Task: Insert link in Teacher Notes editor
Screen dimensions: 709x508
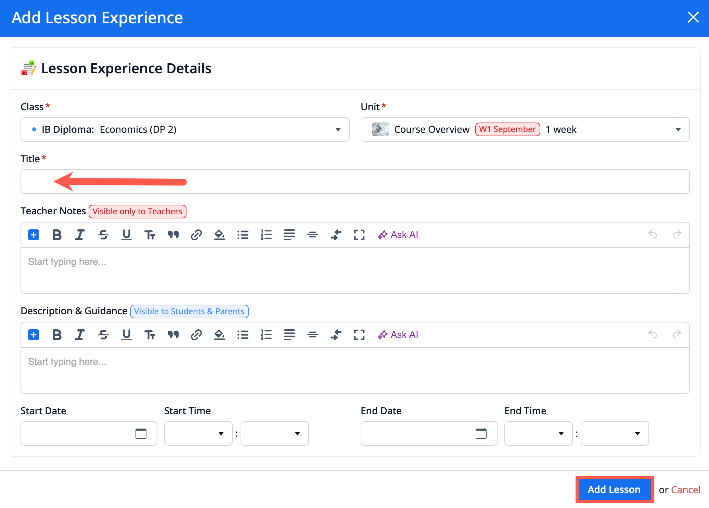Action: (x=196, y=235)
